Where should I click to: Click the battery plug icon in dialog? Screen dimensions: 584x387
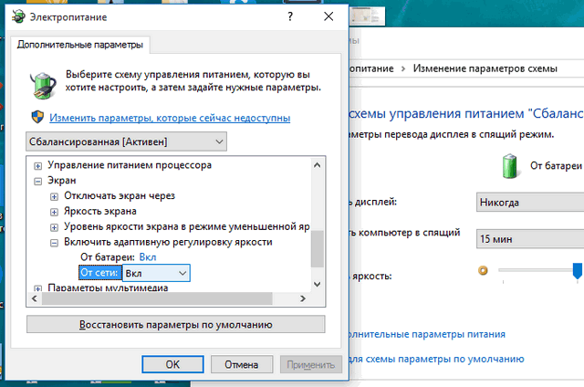click(x=43, y=85)
